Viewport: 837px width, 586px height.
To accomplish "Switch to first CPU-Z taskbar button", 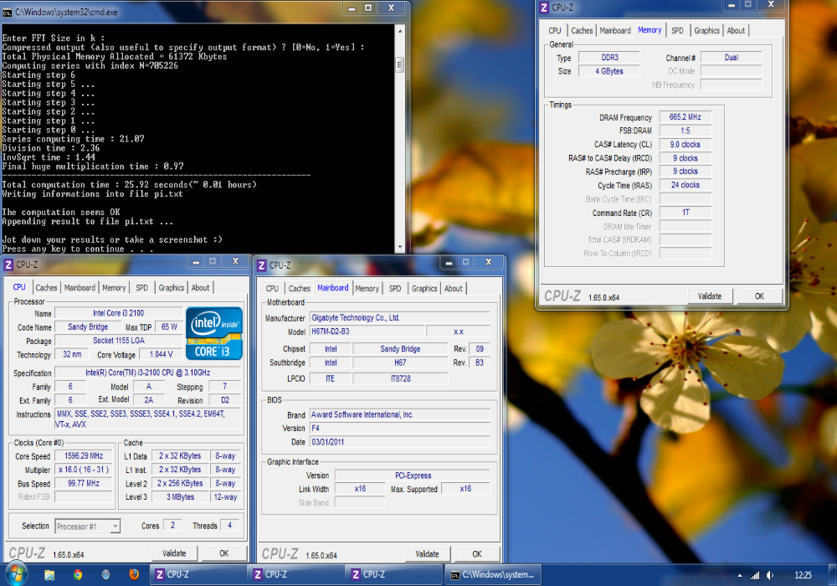I will pyautogui.click(x=199, y=575).
